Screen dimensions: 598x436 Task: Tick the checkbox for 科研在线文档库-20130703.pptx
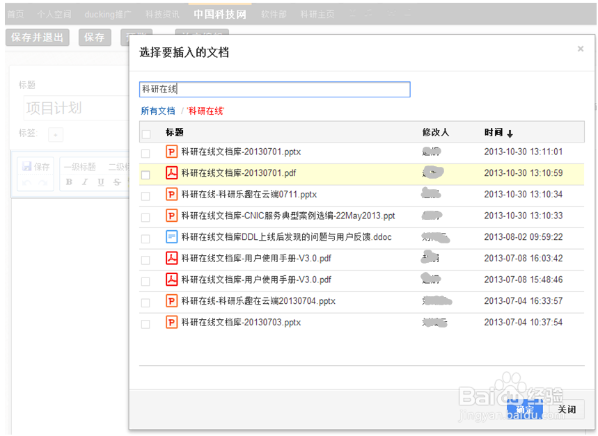[x=145, y=324]
